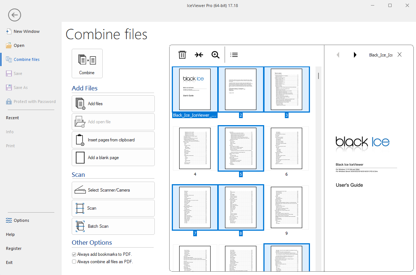The height and width of the screenshot is (275, 416).
Task: Select page 2 thumbnail
Action: pyautogui.click(x=241, y=89)
